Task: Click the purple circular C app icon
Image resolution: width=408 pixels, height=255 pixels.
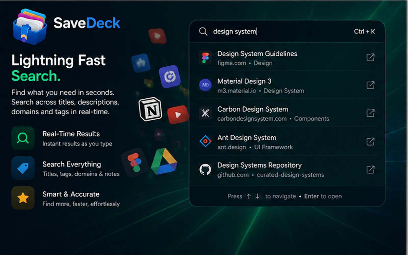Action: 170,76
